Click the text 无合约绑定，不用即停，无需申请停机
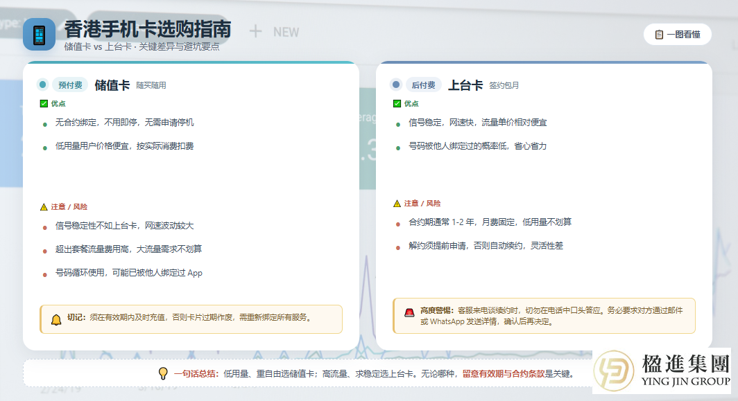This screenshot has width=738, height=401. [124, 123]
